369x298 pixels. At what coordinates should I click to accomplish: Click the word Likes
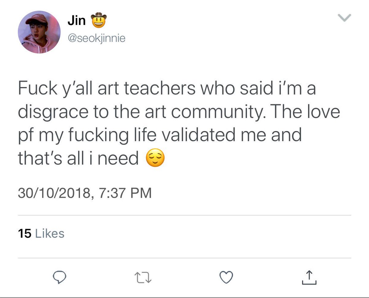pyautogui.click(x=50, y=233)
